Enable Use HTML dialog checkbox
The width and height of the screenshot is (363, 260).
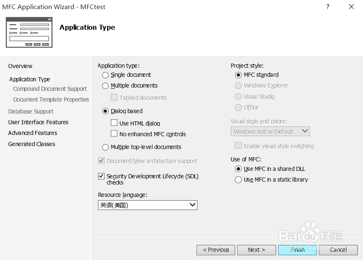click(115, 123)
